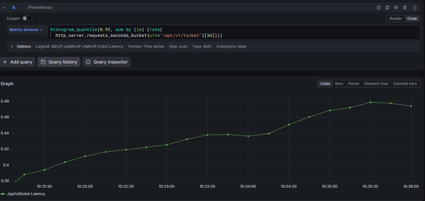
Task: Click the Graph panel title
Action: tap(7, 84)
